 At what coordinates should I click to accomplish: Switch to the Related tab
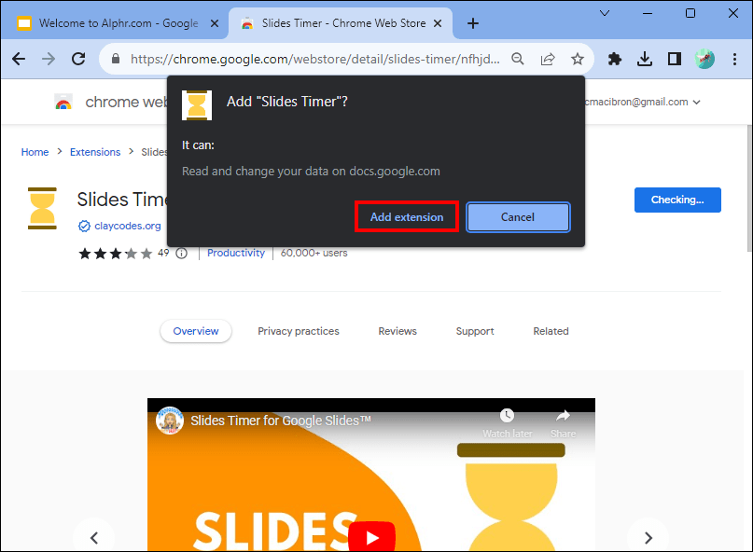click(x=551, y=331)
